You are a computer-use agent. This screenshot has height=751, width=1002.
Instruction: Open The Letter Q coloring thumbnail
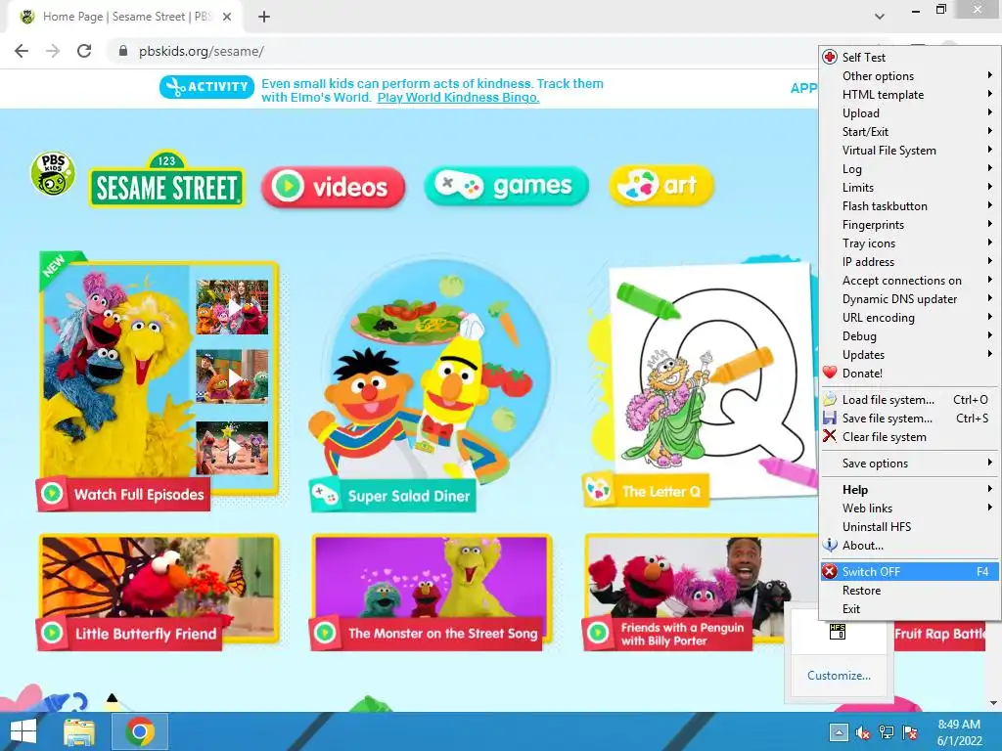click(x=700, y=383)
